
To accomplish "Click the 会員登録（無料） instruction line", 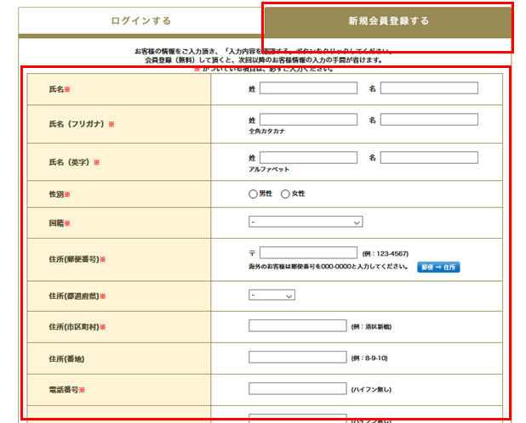I will click(x=264, y=60).
